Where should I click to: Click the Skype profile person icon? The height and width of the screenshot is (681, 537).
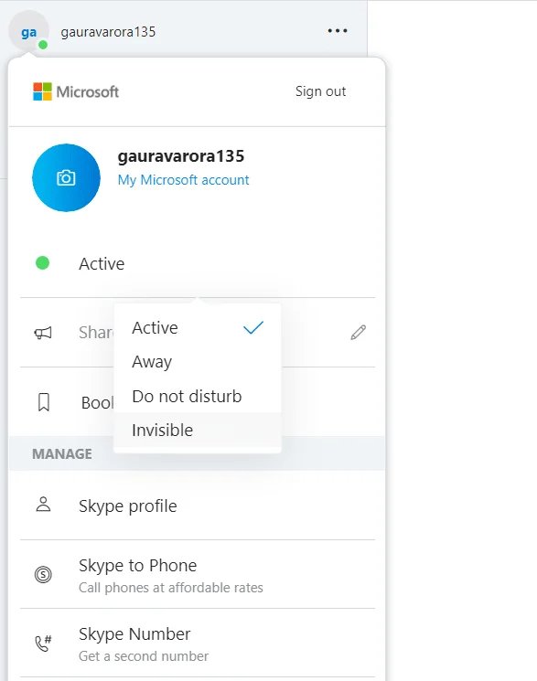(x=43, y=505)
